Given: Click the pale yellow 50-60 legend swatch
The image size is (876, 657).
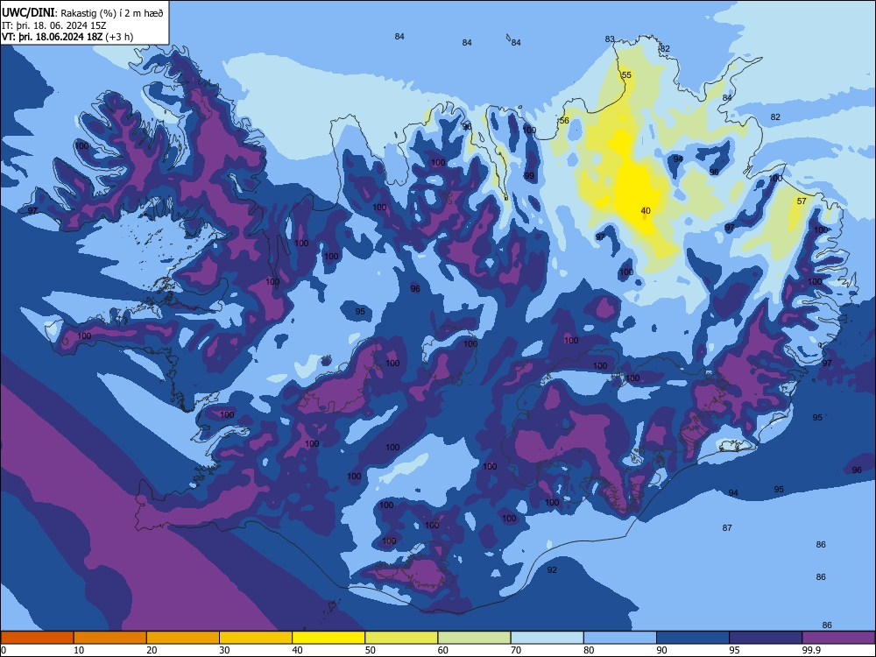Looking at the screenshot, I should (x=401, y=638).
